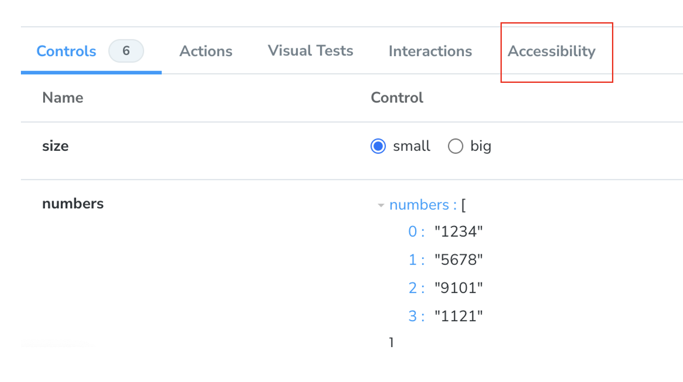Click the size row name
This screenshot has height=382, width=683.
pyautogui.click(x=55, y=146)
